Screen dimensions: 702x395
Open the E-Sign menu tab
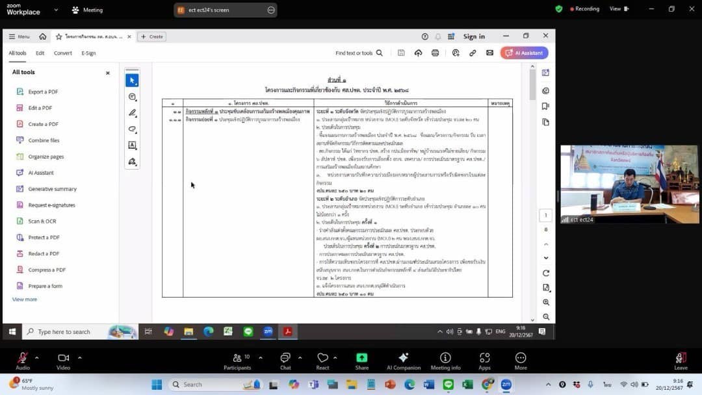(88, 53)
